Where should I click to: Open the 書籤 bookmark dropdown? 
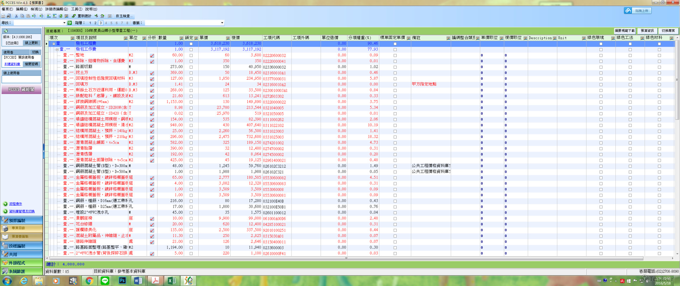coord(222,23)
